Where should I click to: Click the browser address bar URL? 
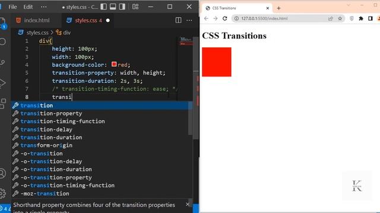pos(264,18)
